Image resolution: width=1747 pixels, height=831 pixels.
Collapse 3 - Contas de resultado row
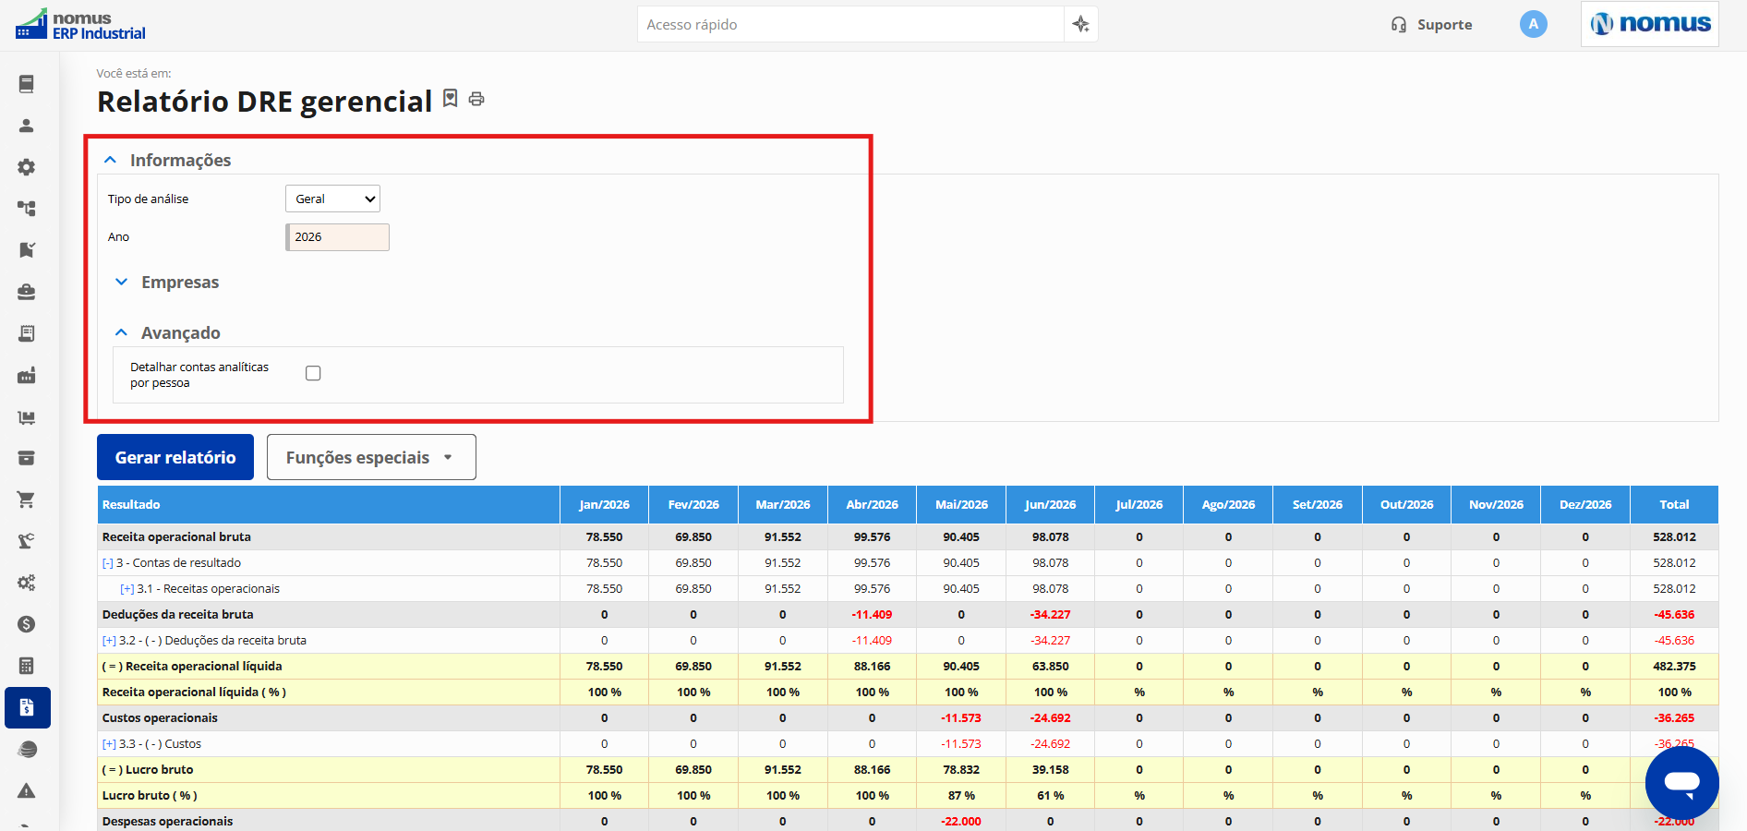click(x=107, y=563)
